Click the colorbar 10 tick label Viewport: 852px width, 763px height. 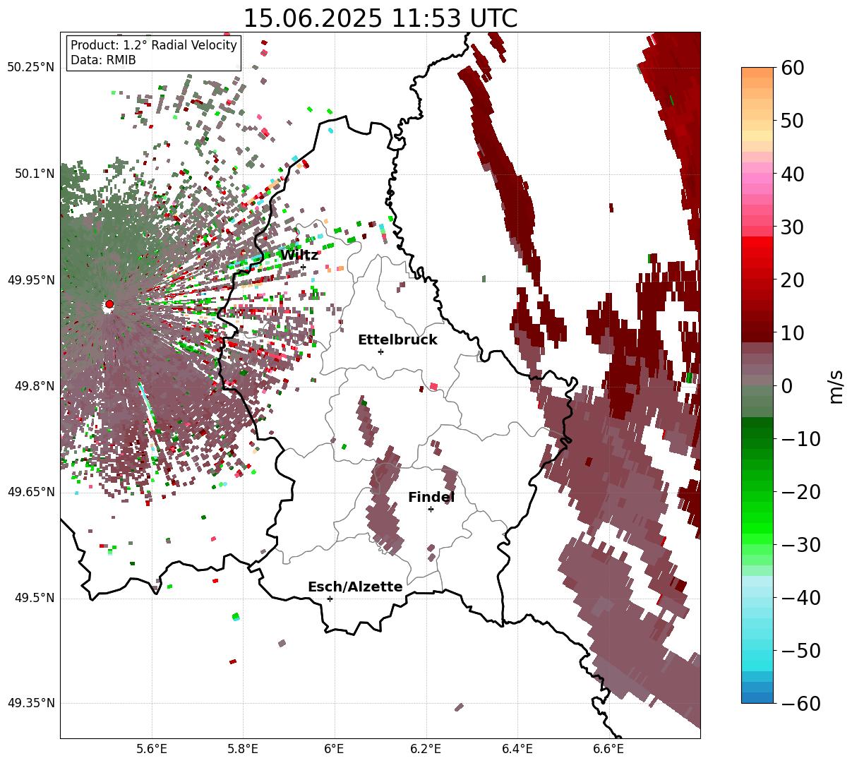coord(792,332)
